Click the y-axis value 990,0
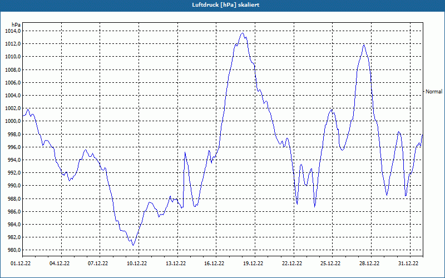Viewport: 445px width, 278px height. (14, 186)
